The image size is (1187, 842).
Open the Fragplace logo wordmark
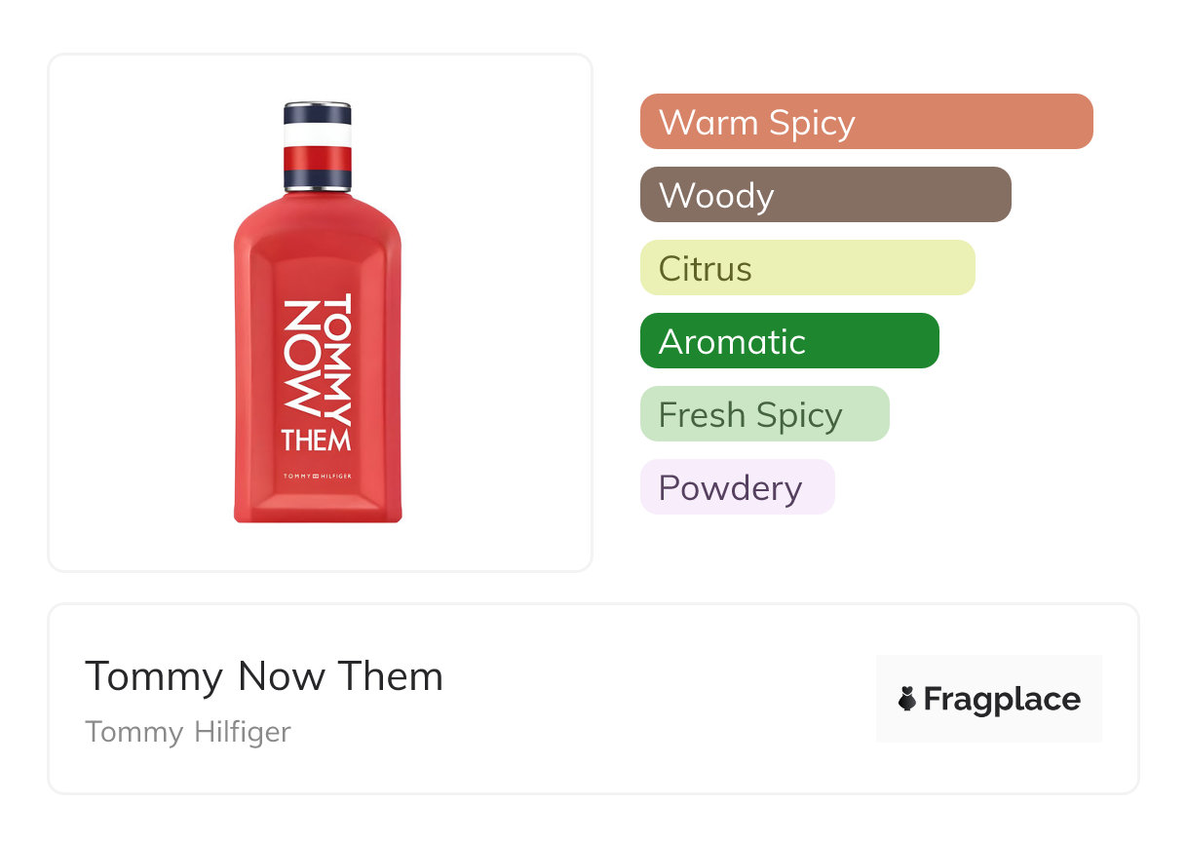point(1002,699)
